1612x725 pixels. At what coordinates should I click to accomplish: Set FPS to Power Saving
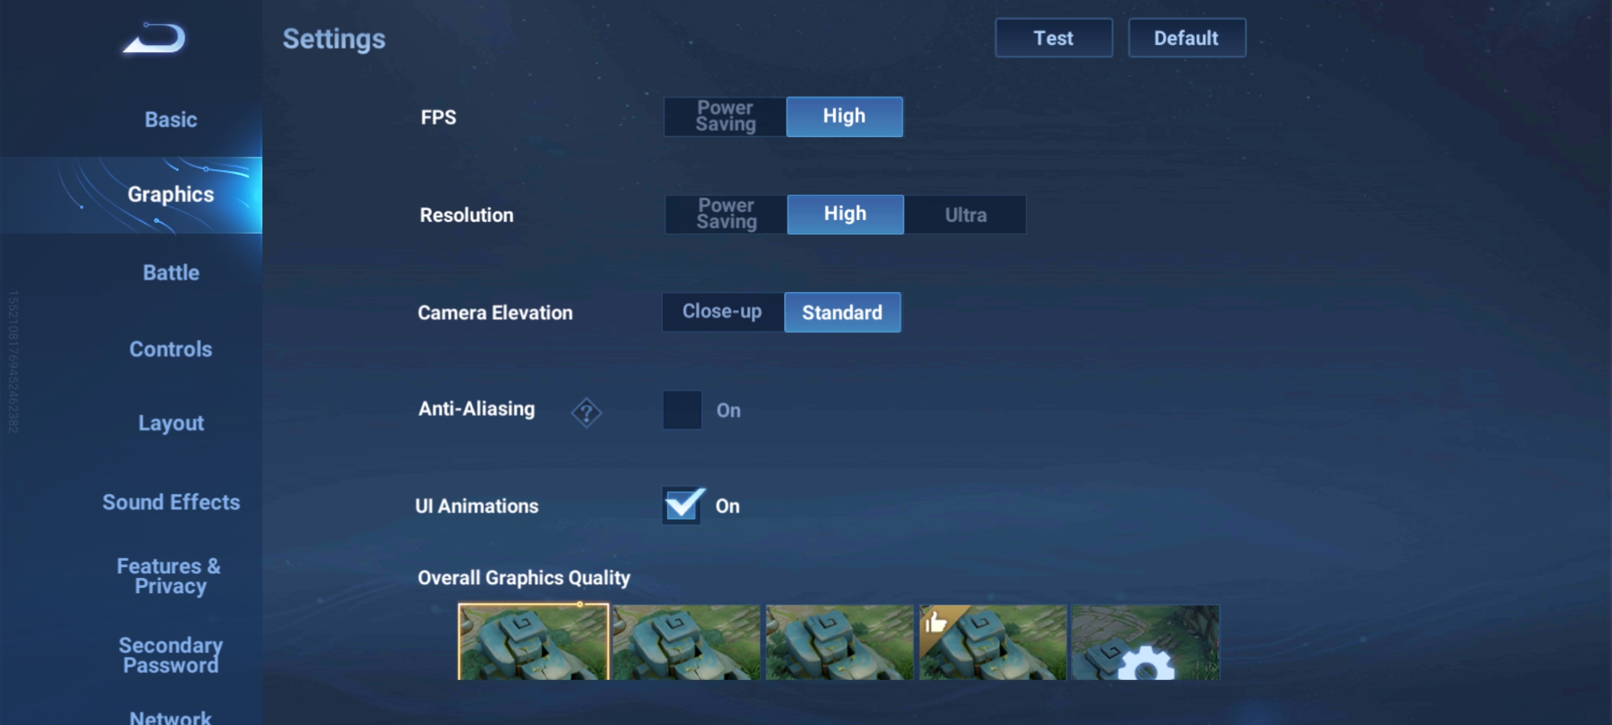(x=725, y=117)
